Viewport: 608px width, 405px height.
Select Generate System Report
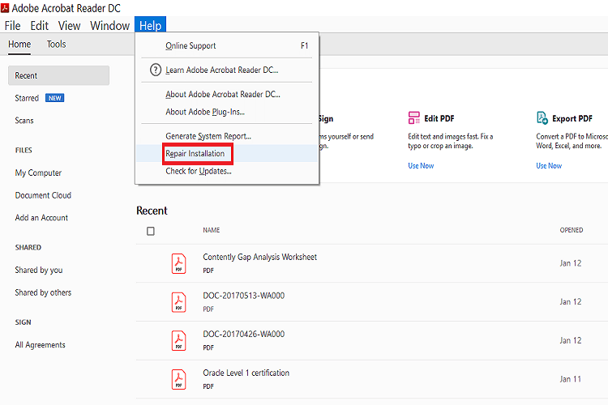(x=227, y=136)
